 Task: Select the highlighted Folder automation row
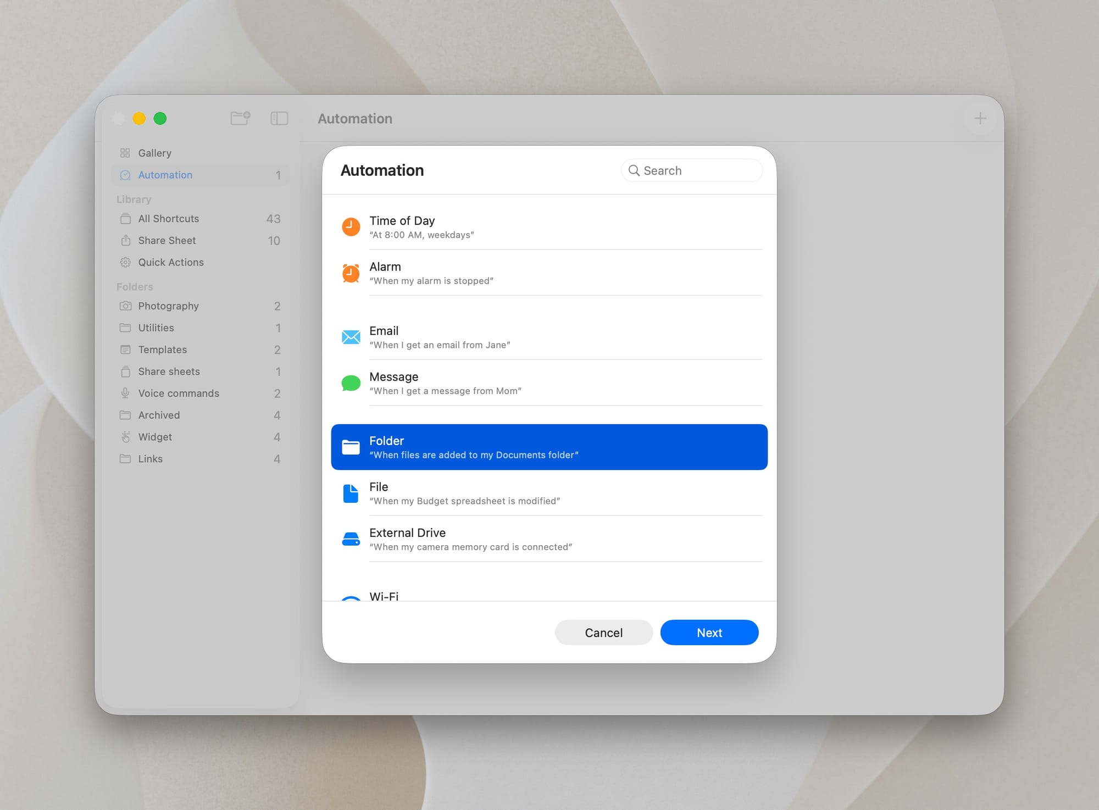tap(548, 447)
